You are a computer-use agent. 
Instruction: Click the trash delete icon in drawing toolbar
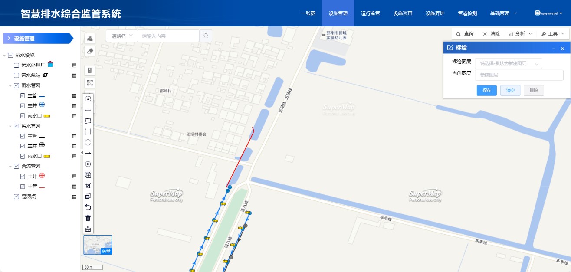pos(88,218)
